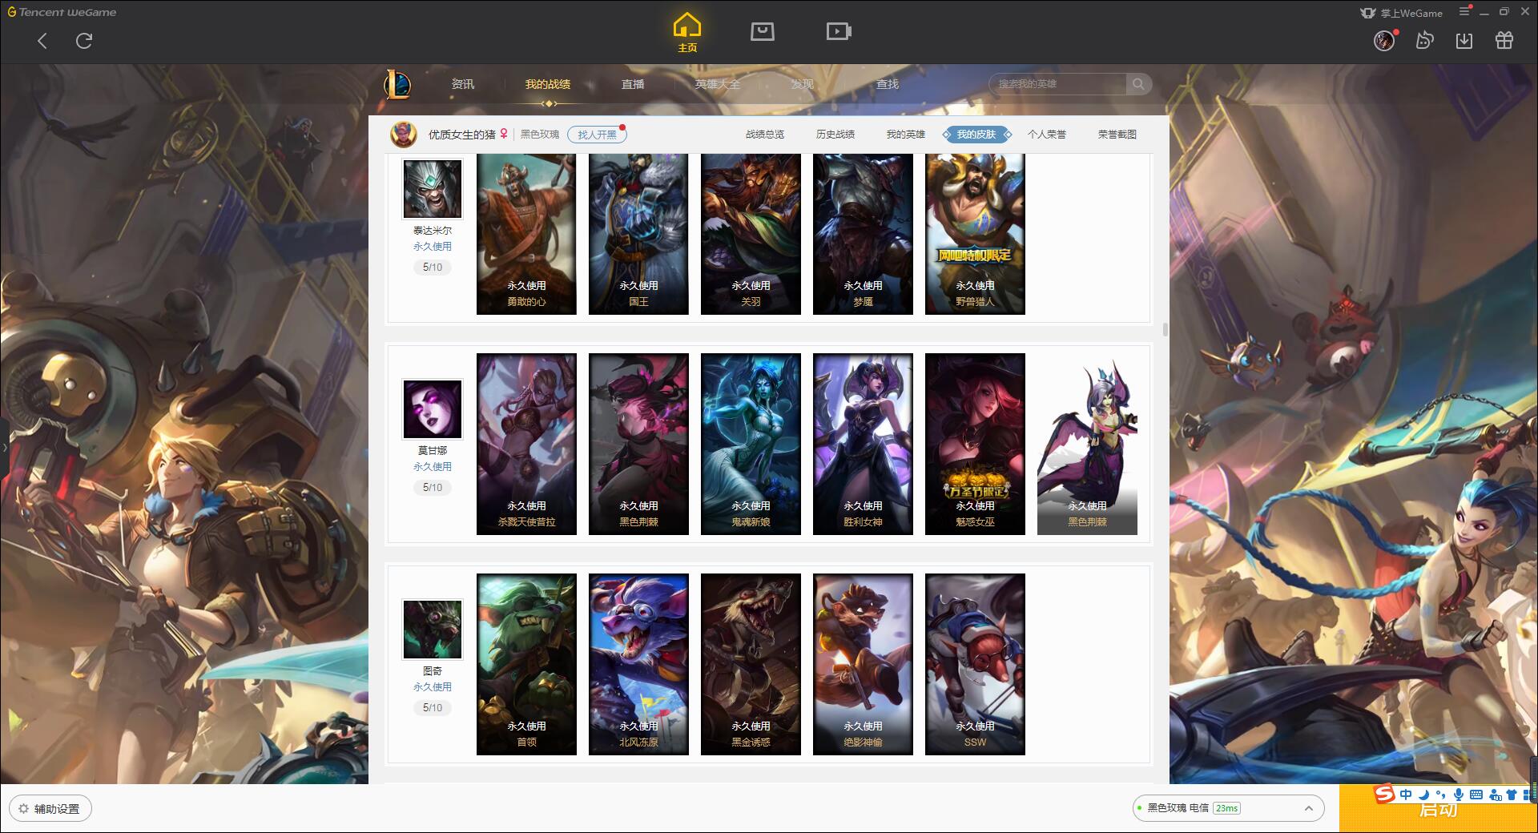Image resolution: width=1538 pixels, height=833 pixels.
Task: Open the 我的英雄 sub-tab
Action: pyautogui.click(x=906, y=135)
